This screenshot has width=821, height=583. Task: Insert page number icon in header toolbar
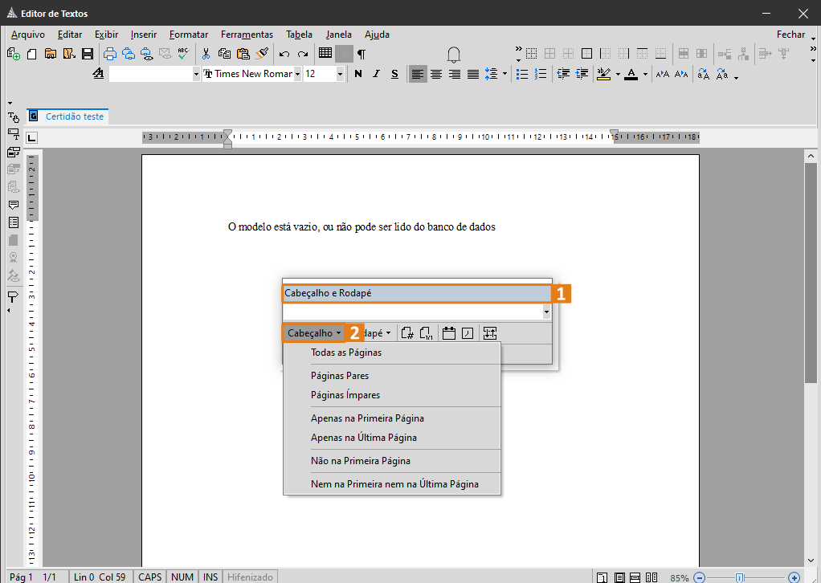(406, 332)
